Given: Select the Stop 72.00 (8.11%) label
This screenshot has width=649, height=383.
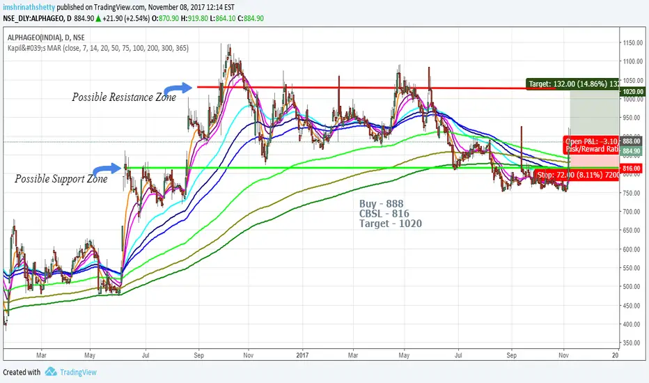Looking at the screenshot, I should click(577, 175).
